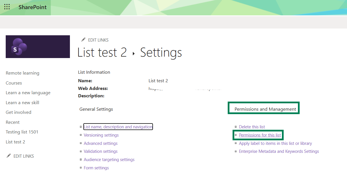Screen dimensions: 347x177
Task: Open Validation settings
Action: (100, 151)
